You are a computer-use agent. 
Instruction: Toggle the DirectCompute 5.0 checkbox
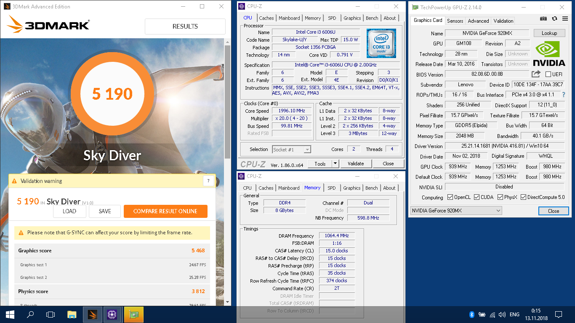[x=524, y=197]
